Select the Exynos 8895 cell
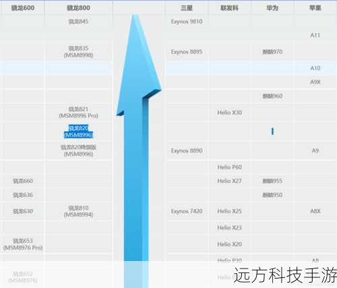 tap(187, 52)
